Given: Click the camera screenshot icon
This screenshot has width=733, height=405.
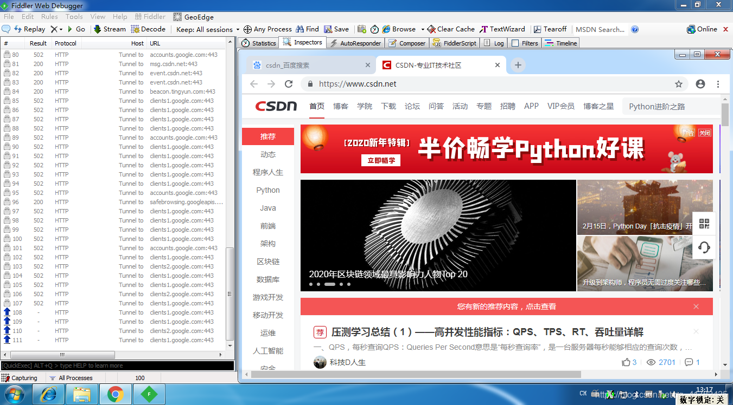Looking at the screenshot, I should 361,29.
